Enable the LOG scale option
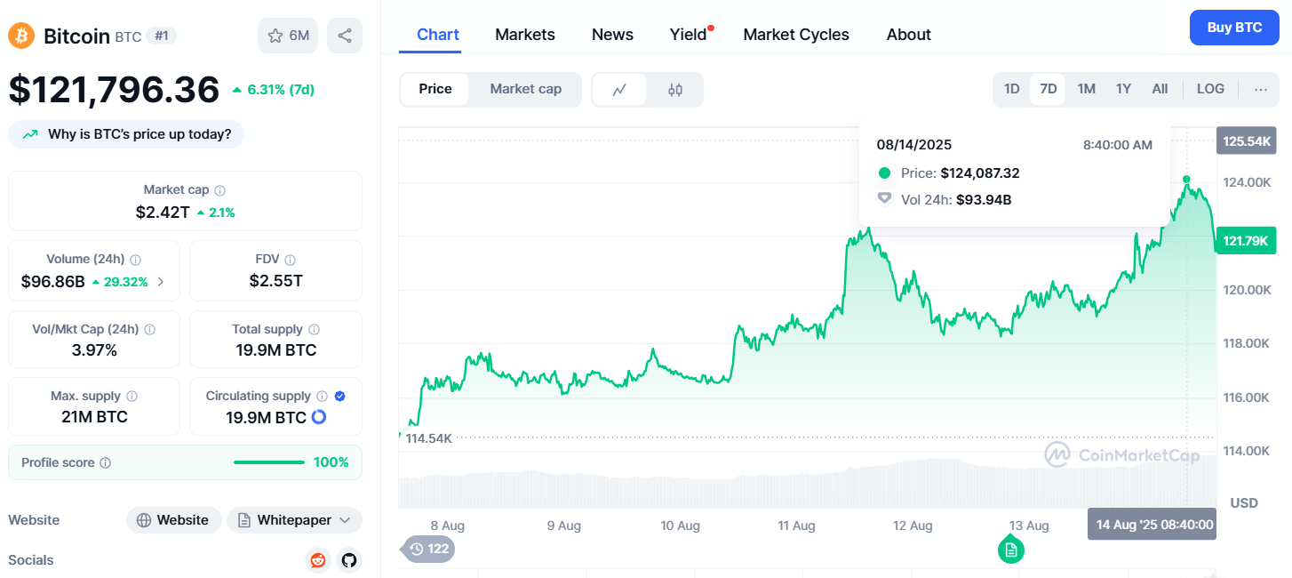The image size is (1292, 578). tap(1210, 89)
